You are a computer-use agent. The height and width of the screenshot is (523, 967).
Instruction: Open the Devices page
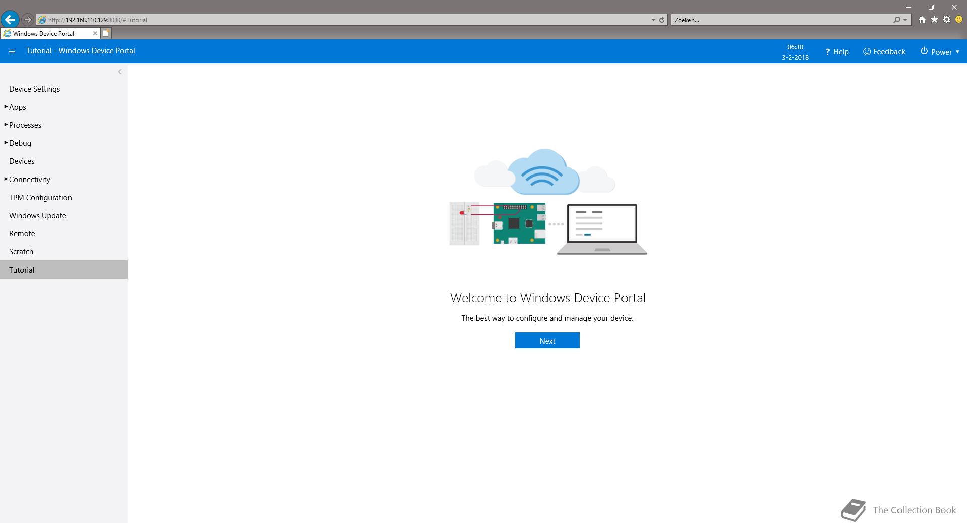coord(22,161)
